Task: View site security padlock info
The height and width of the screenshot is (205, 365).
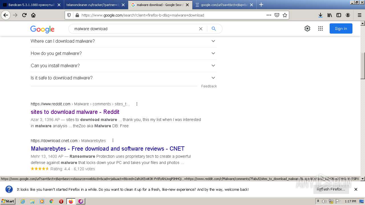Action: [x=77, y=15]
